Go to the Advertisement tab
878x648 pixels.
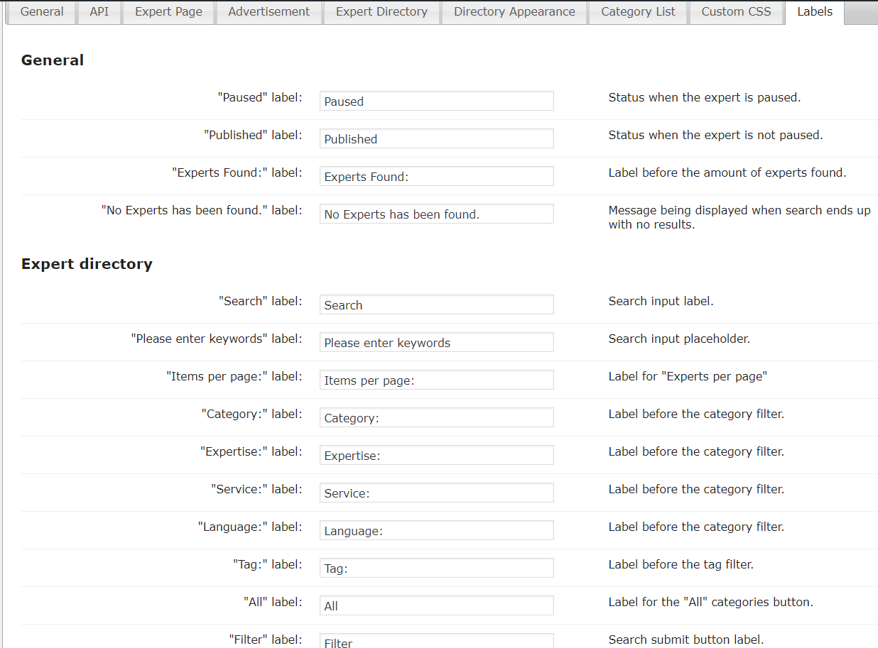coord(269,12)
